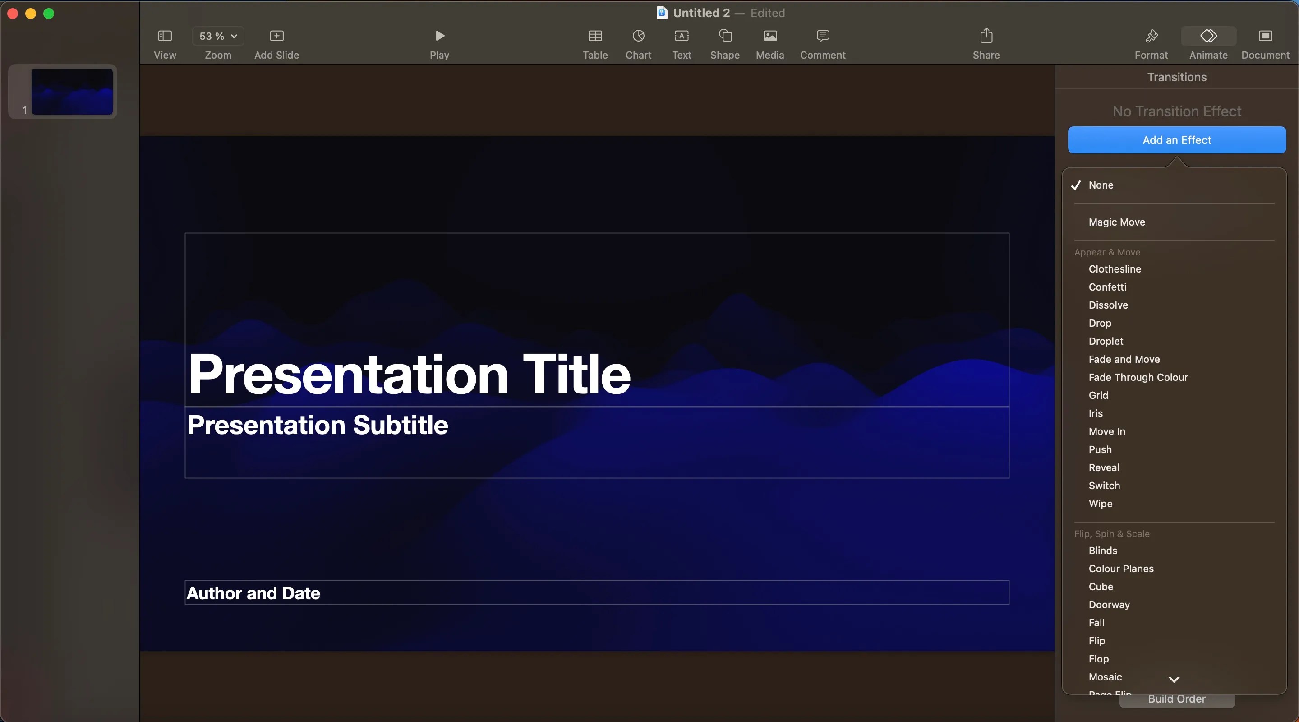Add a Comment from the toolbar
The width and height of the screenshot is (1299, 722).
coord(822,37)
